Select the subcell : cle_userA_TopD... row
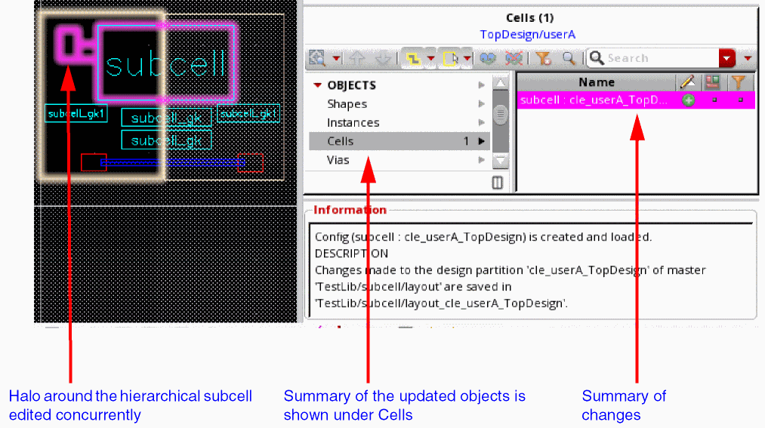 (x=636, y=100)
